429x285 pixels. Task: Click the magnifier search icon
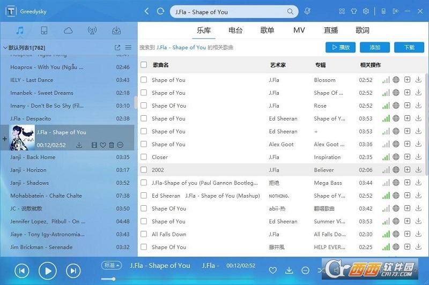(x=290, y=12)
